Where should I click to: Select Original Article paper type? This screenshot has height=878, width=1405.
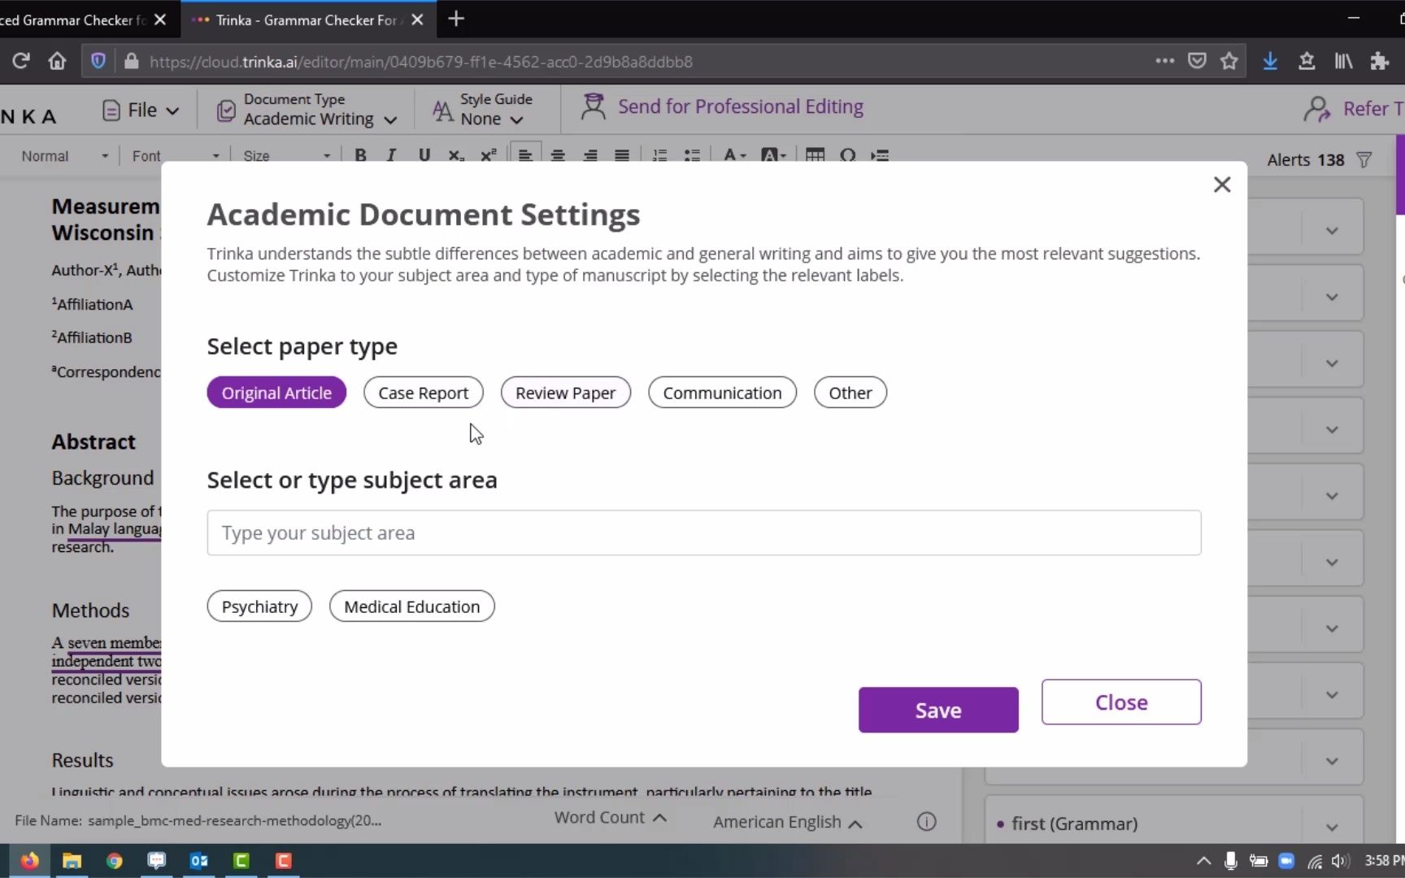click(x=276, y=393)
